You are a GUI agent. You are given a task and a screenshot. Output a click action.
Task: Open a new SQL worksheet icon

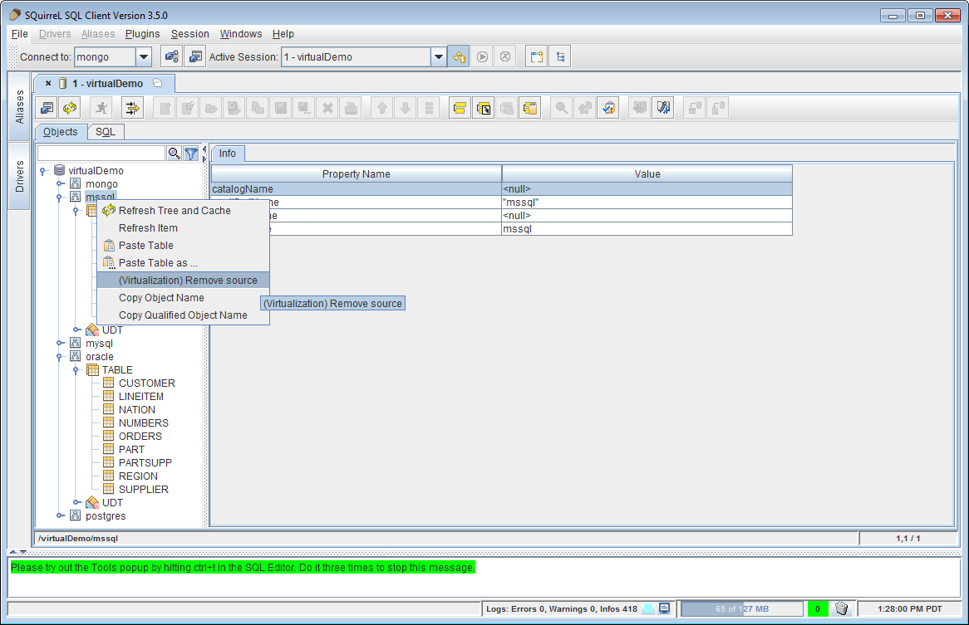click(x=536, y=56)
